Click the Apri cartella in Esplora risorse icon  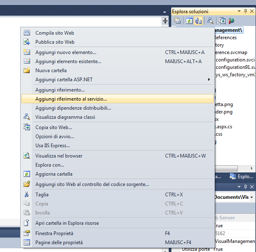26,223
